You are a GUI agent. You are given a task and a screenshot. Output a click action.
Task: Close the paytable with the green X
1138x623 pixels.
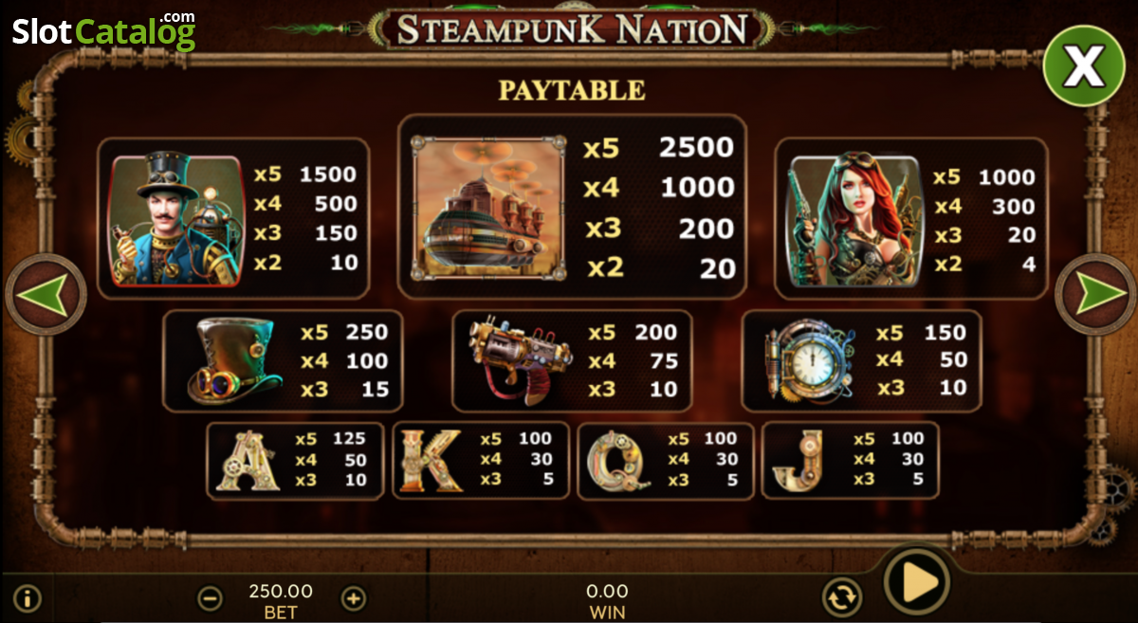[x=1084, y=64]
